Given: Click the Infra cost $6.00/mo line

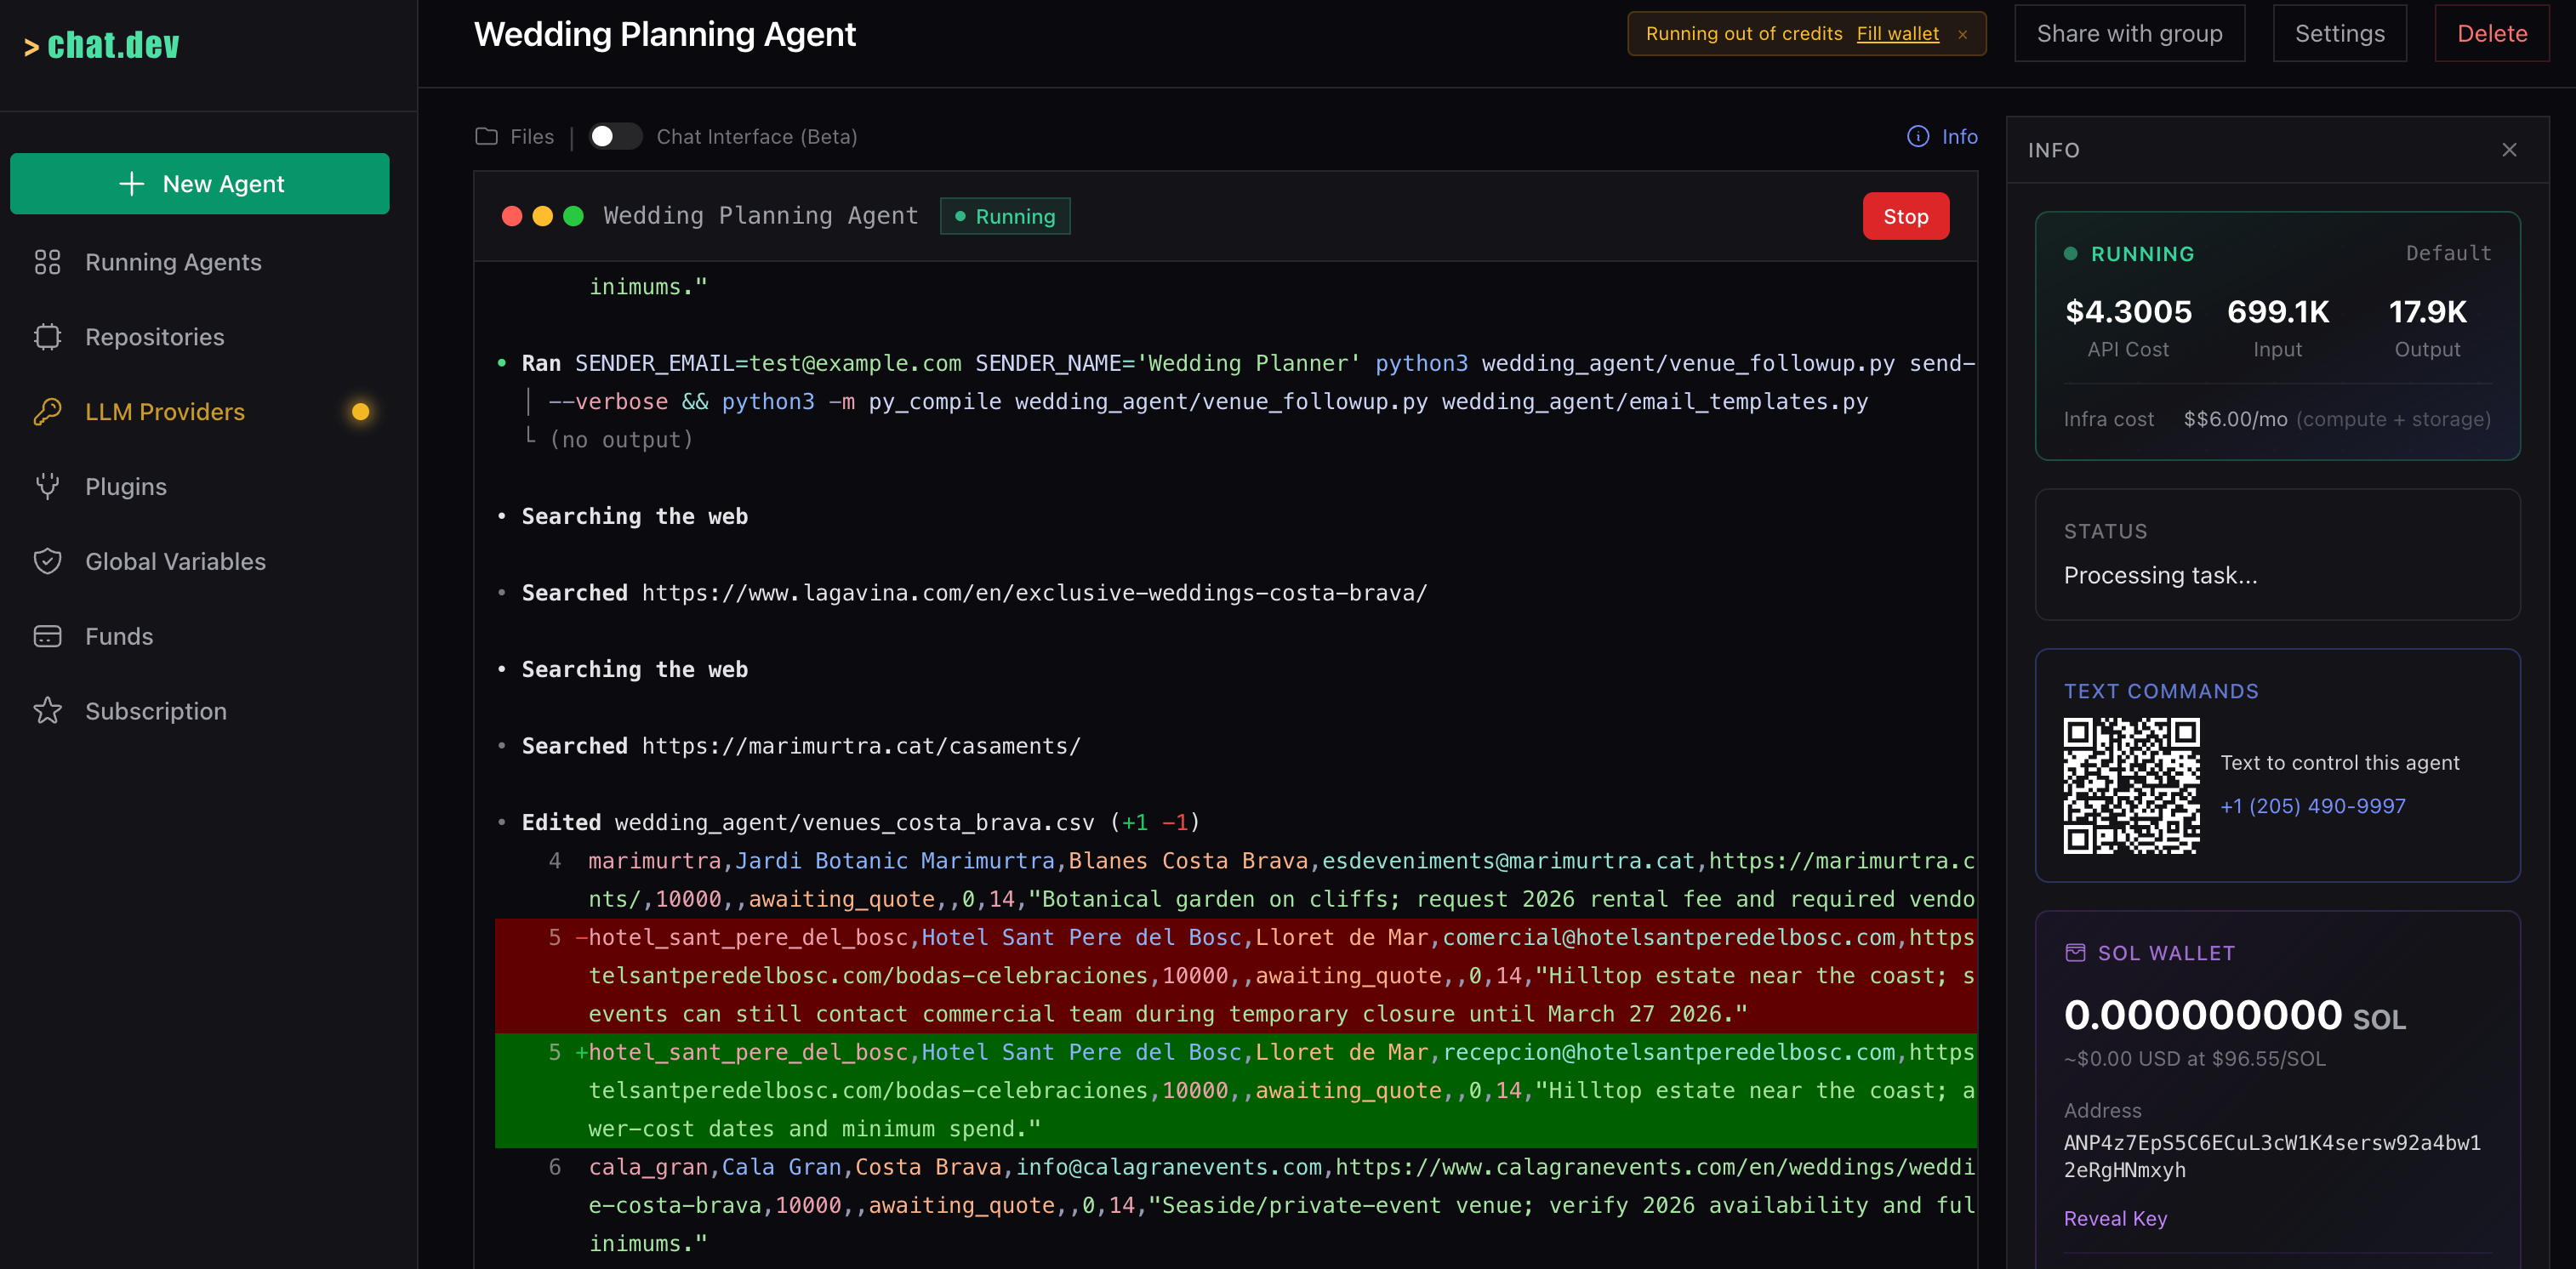Looking at the screenshot, I should (x=2277, y=419).
